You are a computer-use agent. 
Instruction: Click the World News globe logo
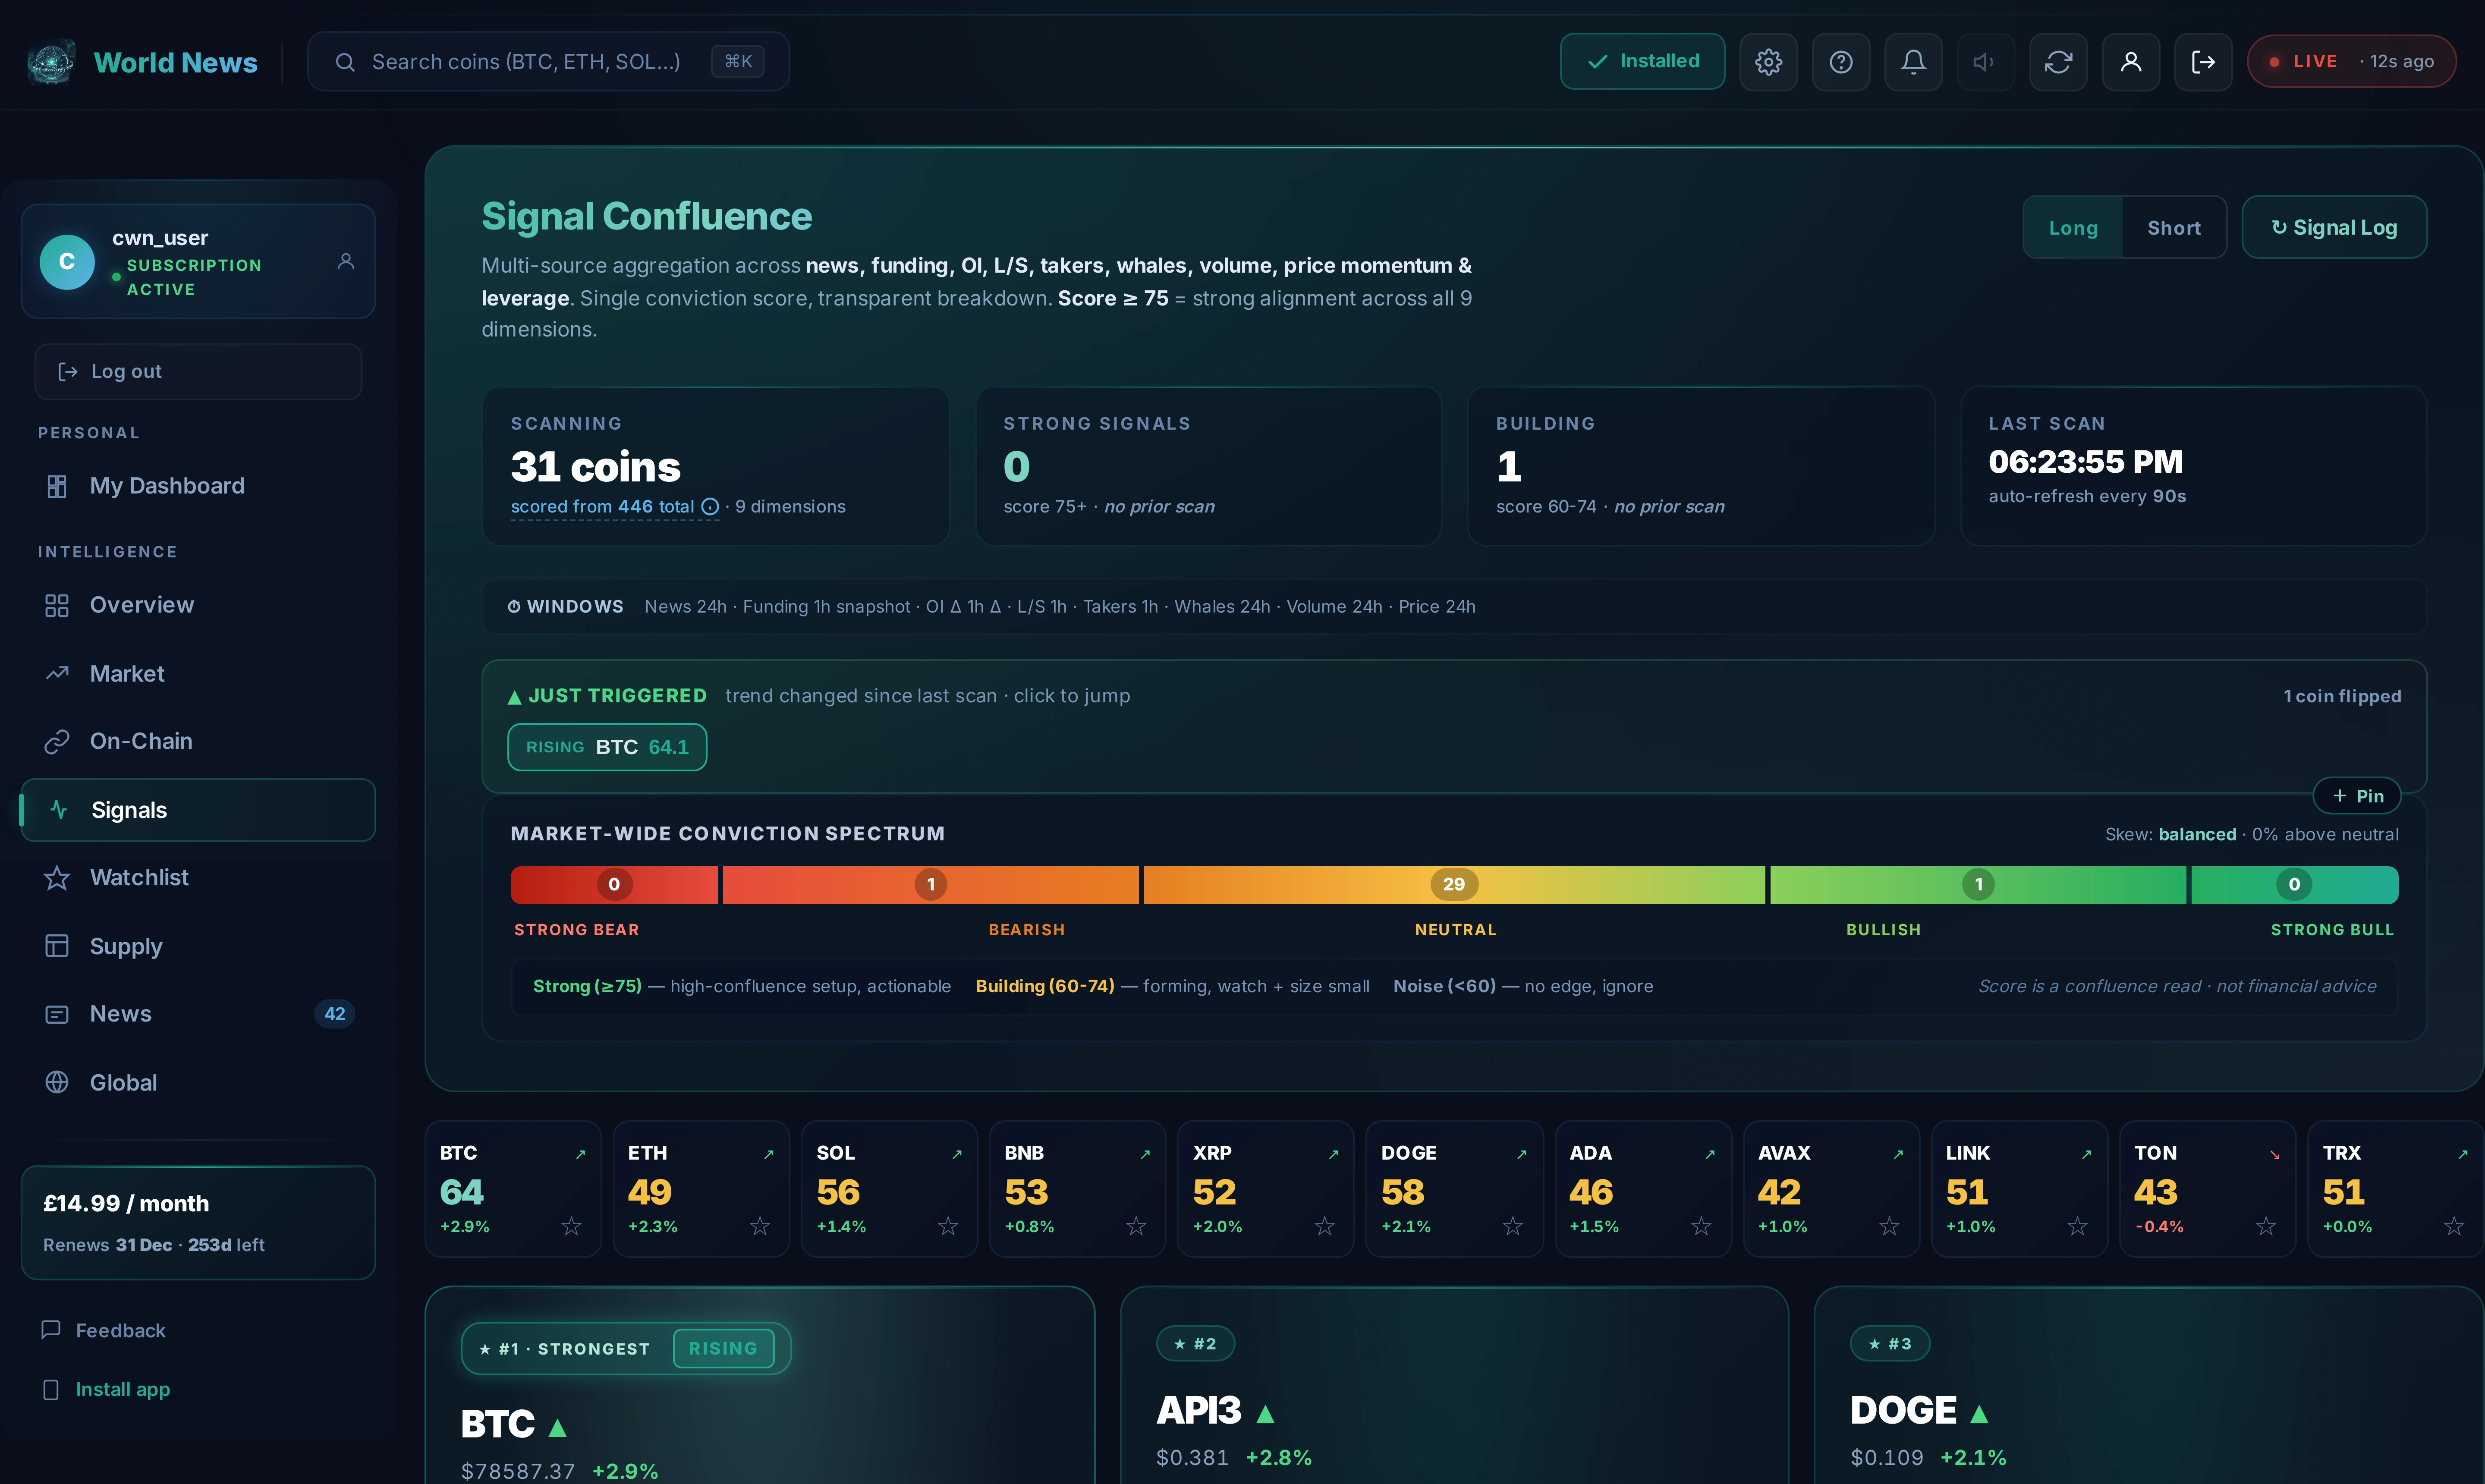click(51, 62)
